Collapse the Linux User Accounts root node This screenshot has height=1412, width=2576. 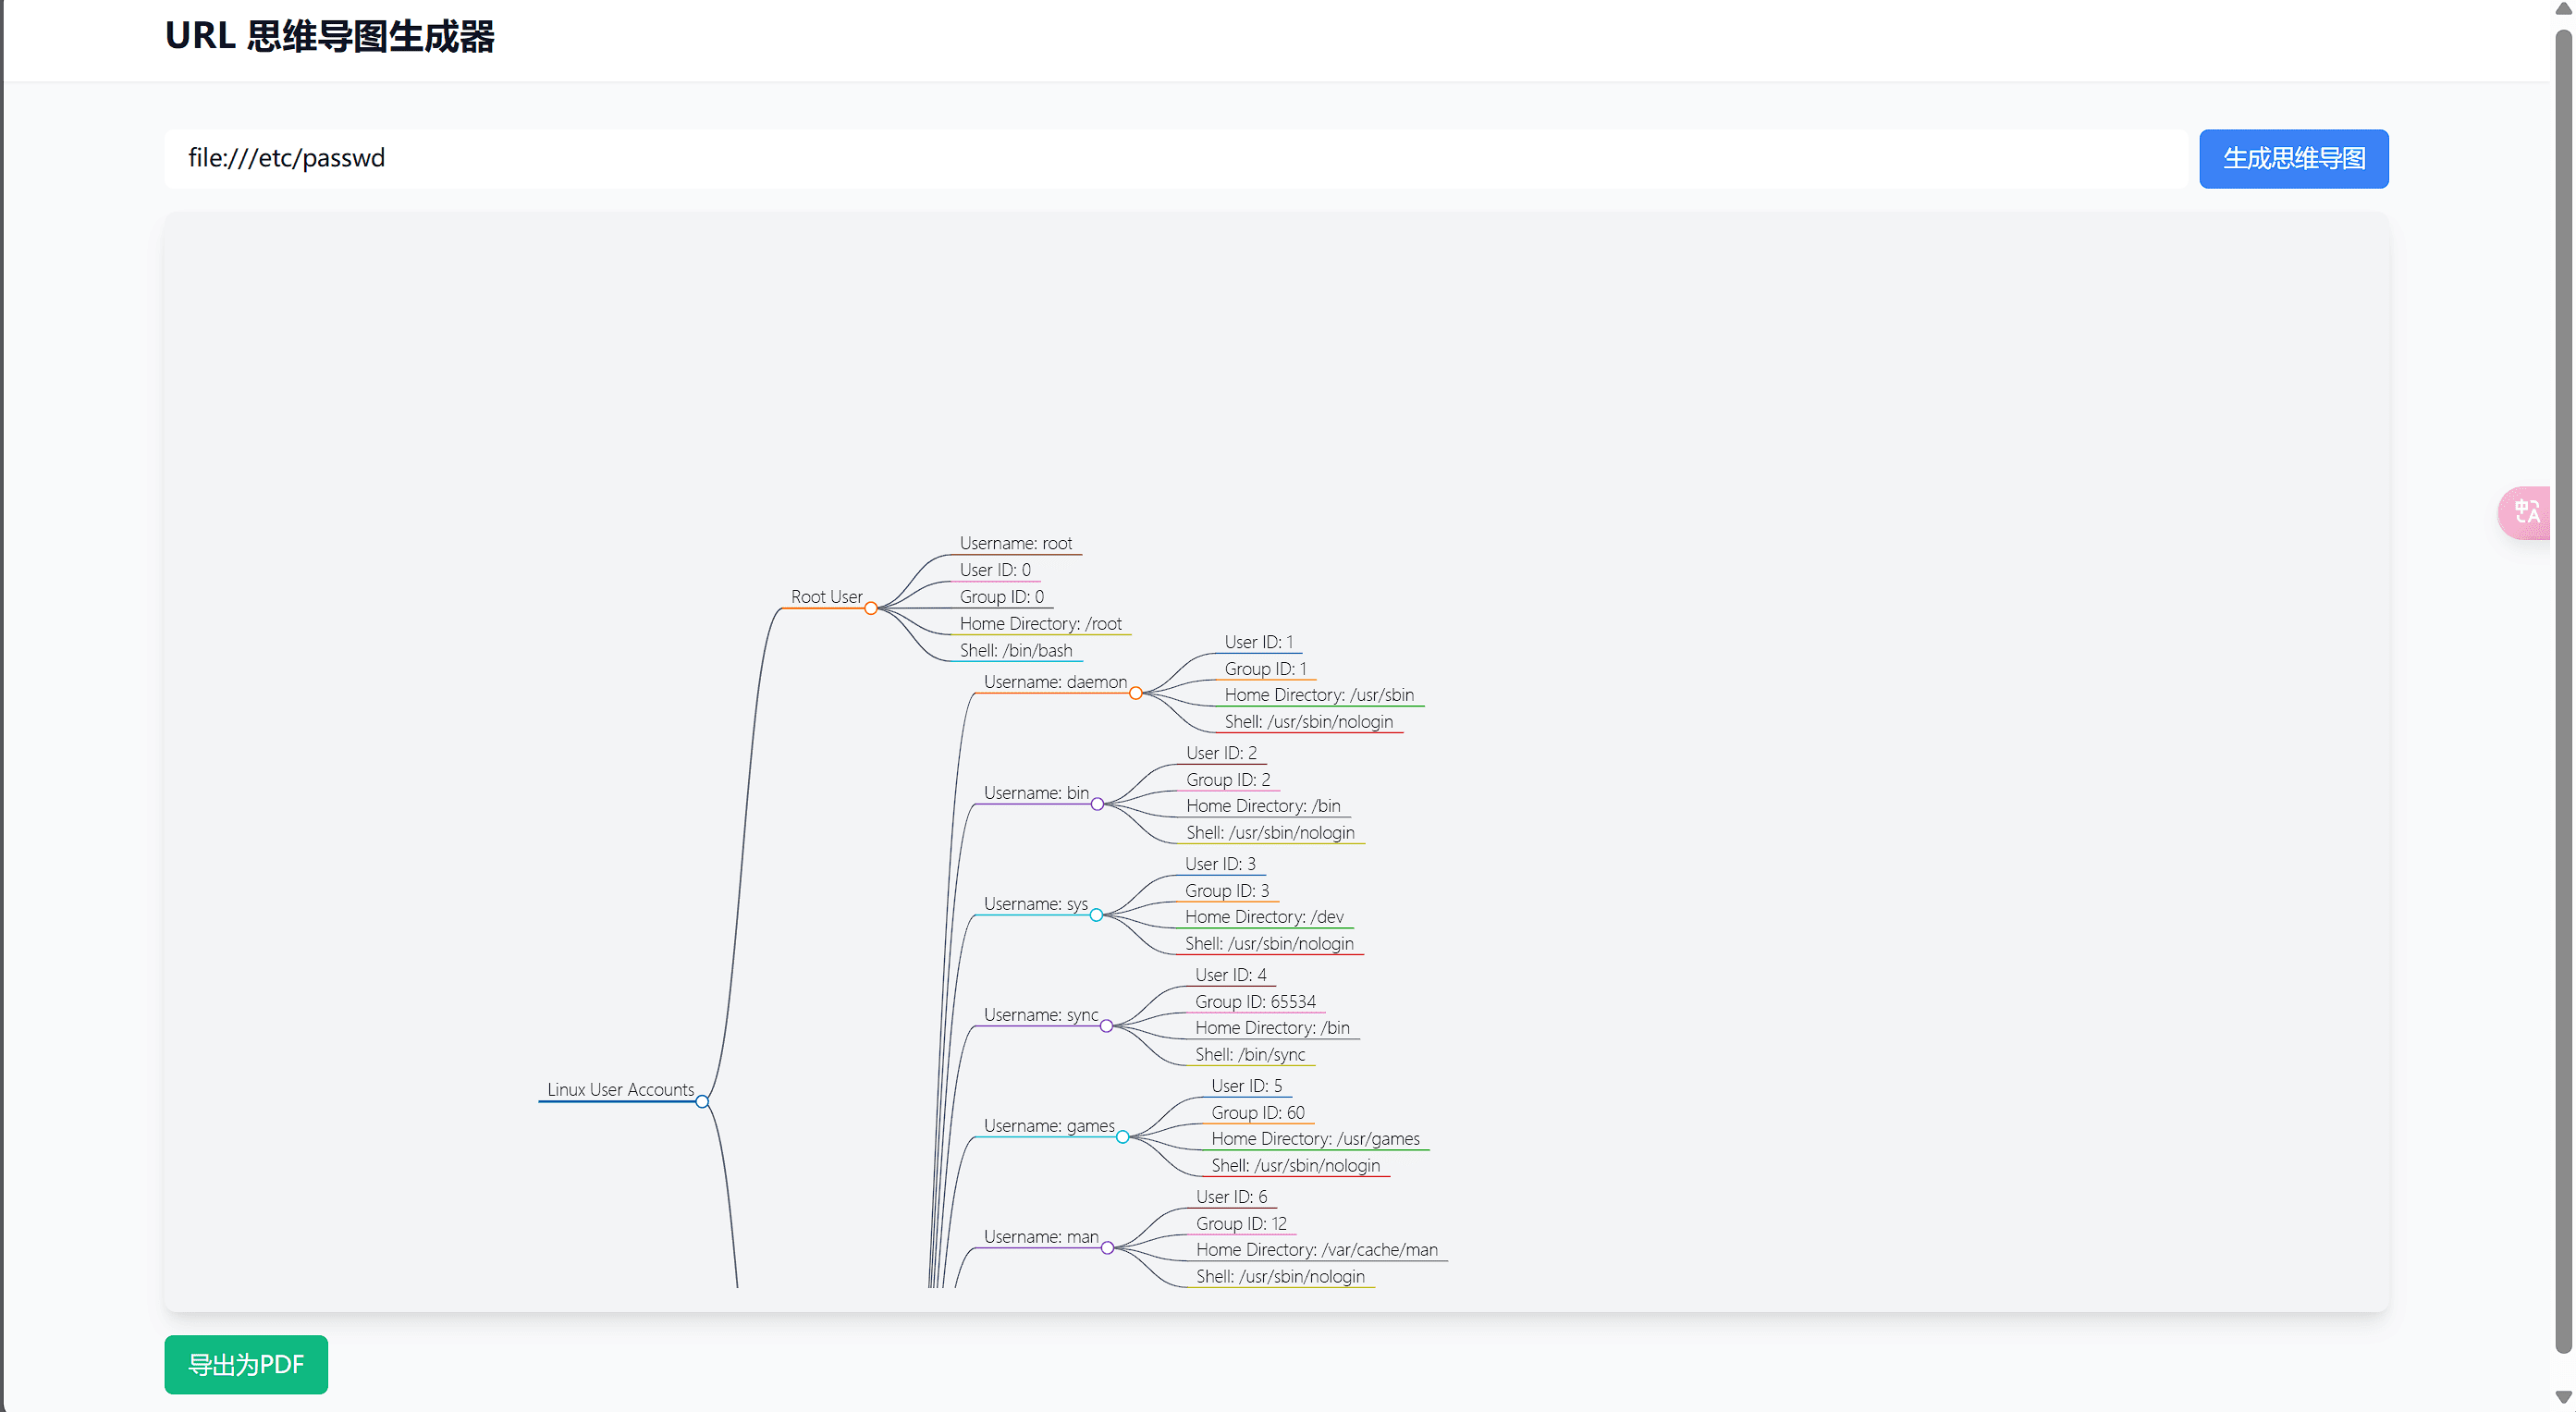702,1101
